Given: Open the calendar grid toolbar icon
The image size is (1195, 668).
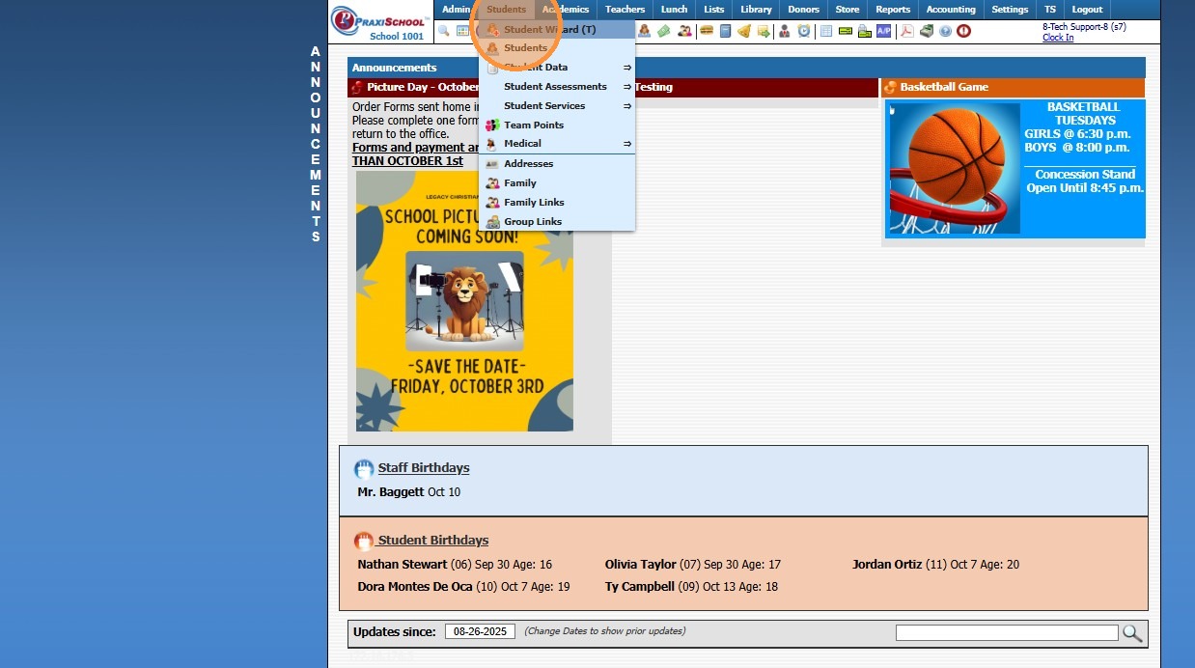Looking at the screenshot, I should click(462, 31).
